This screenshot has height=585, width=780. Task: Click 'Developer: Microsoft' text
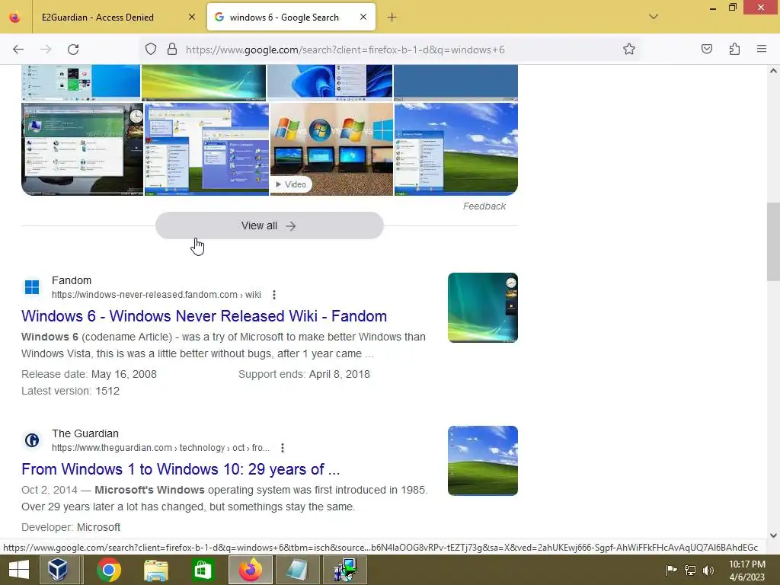71,527
